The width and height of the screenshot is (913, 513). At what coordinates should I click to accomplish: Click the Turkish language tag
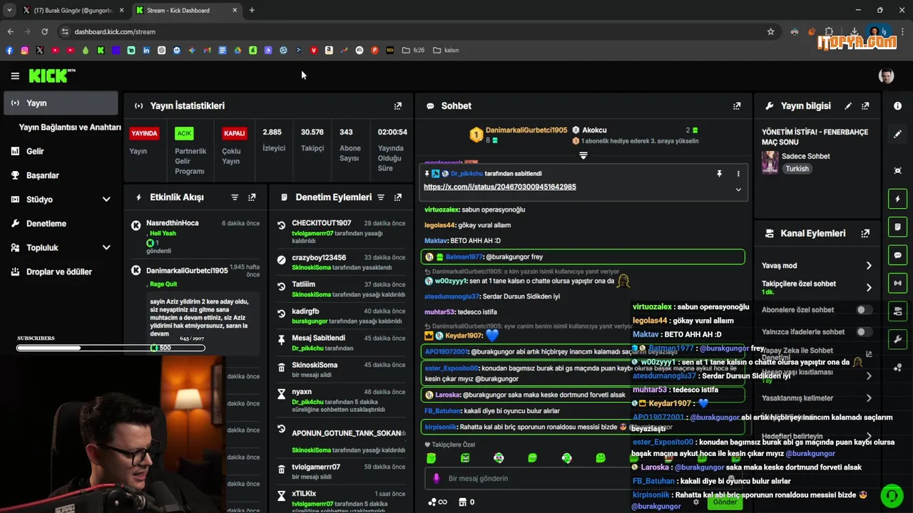coord(797,169)
